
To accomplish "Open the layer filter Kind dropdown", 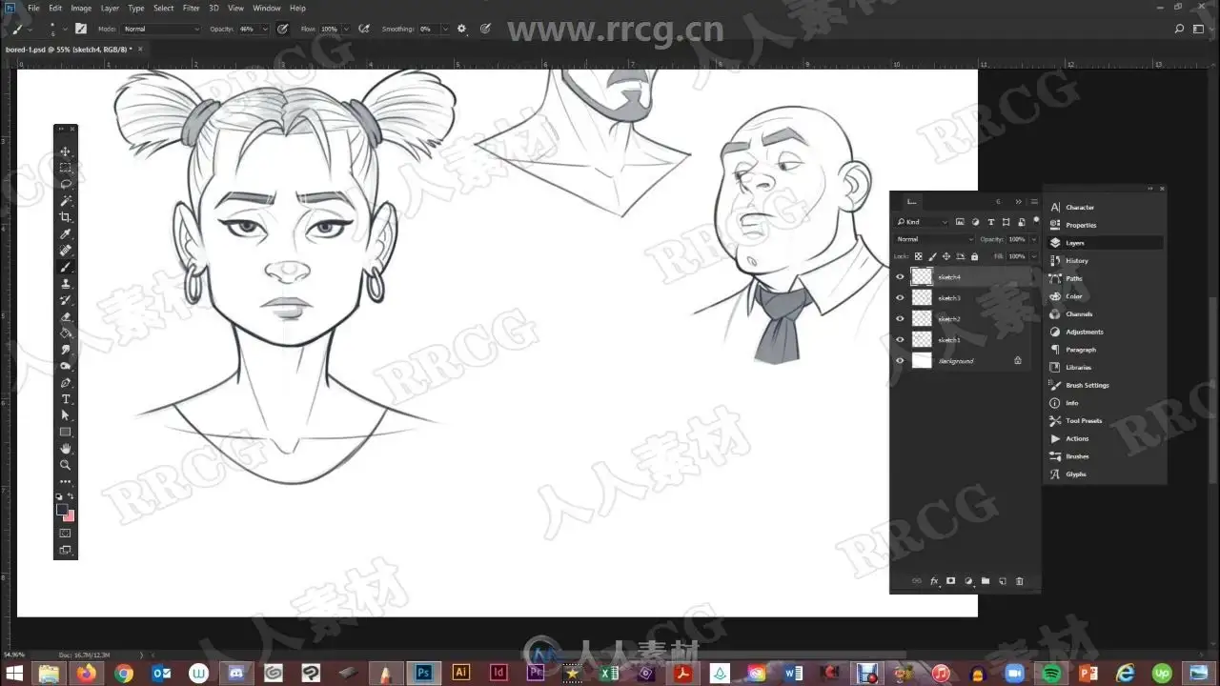I will coord(924,222).
